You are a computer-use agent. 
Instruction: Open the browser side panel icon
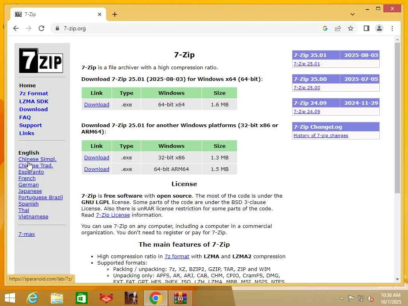point(367,28)
